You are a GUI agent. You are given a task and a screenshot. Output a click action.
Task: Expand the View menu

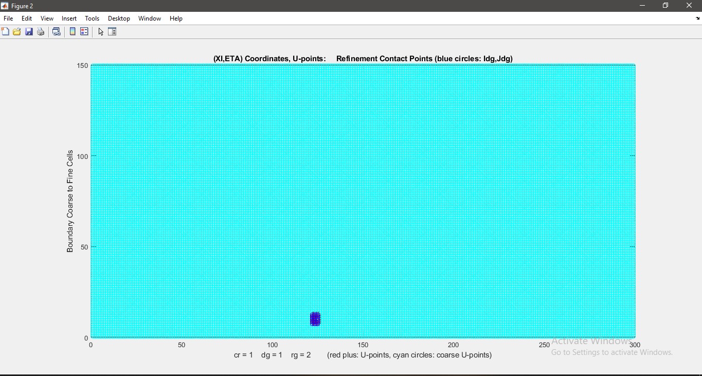47,19
